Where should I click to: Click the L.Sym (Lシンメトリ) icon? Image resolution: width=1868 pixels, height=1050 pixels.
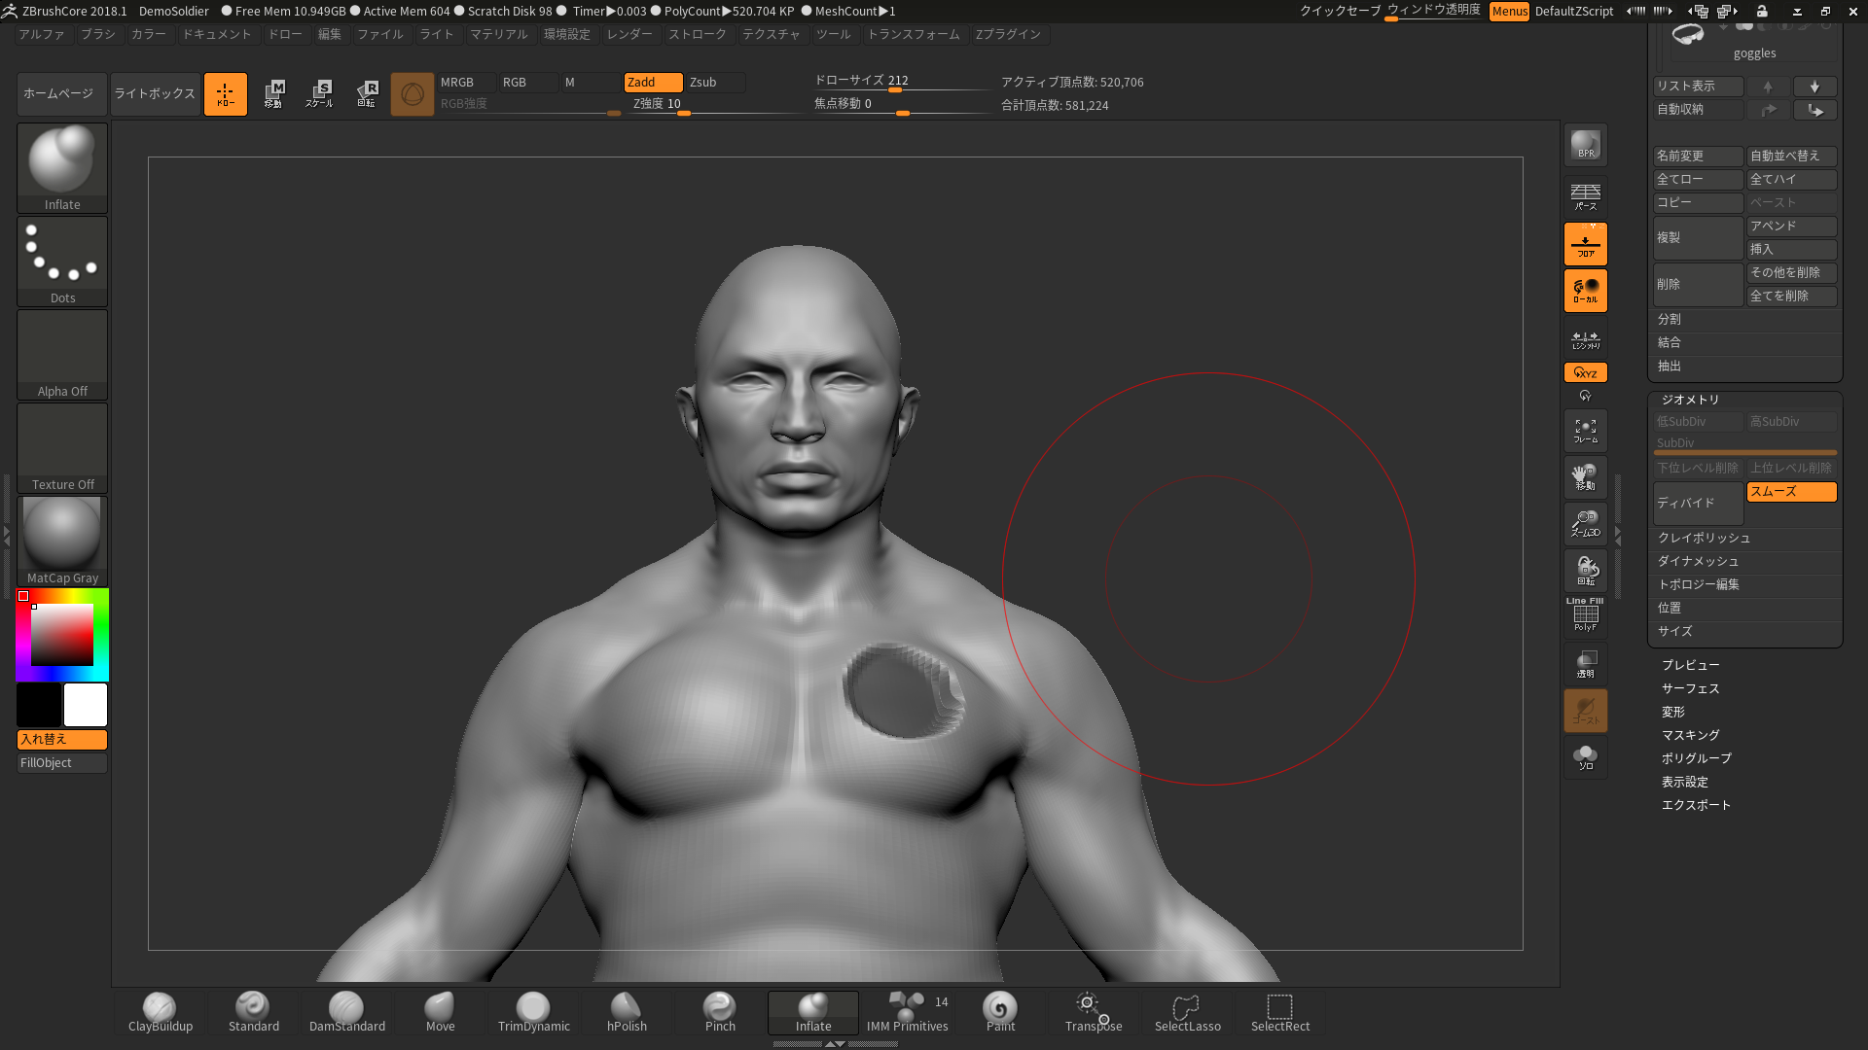click(x=1586, y=339)
